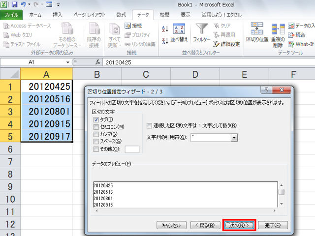
Task: Switch to the 表示 tab
Action: click(x=186, y=15)
